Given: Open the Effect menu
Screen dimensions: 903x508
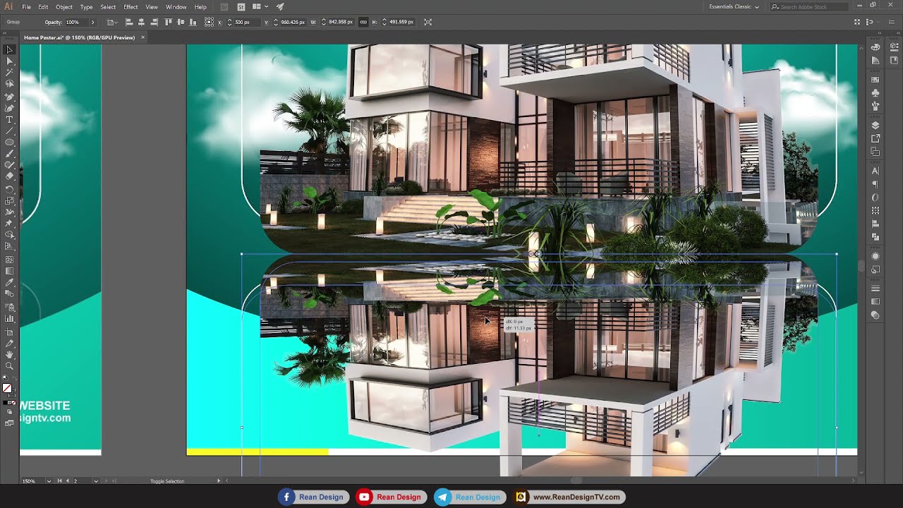Looking at the screenshot, I should (131, 6).
